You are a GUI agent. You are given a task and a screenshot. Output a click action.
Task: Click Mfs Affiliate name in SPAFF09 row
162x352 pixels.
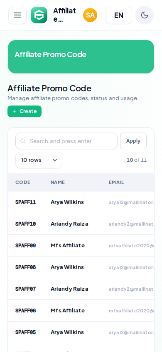click(x=68, y=246)
